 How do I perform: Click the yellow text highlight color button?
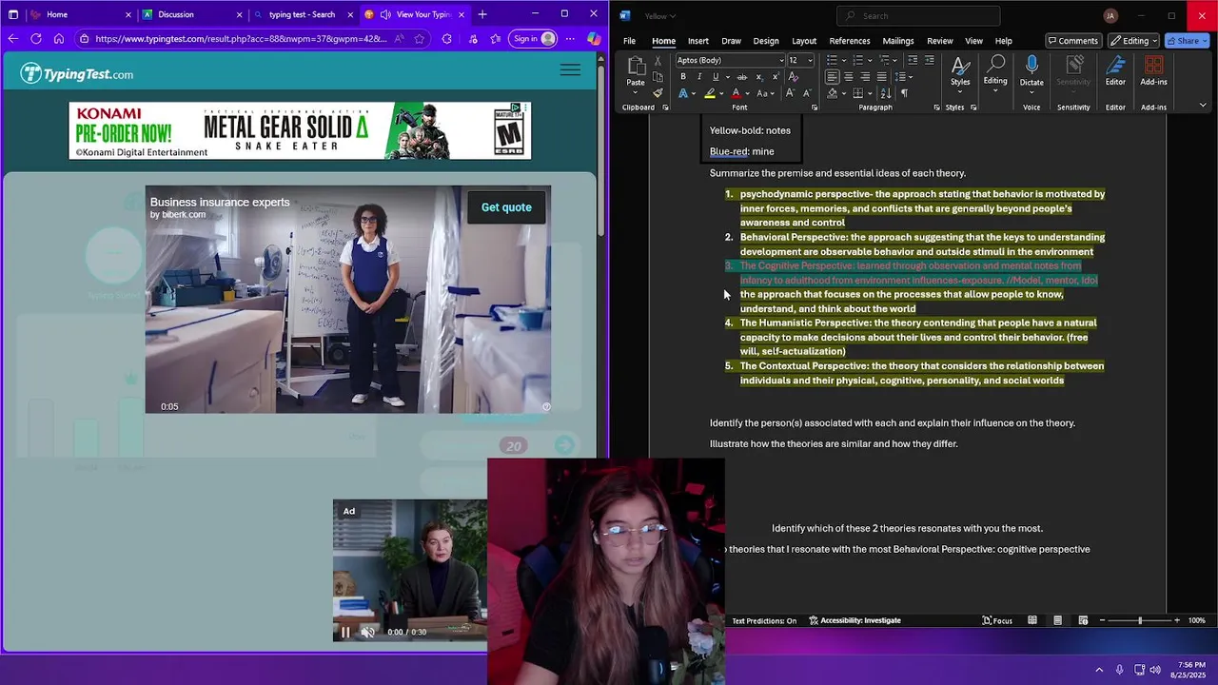709,93
